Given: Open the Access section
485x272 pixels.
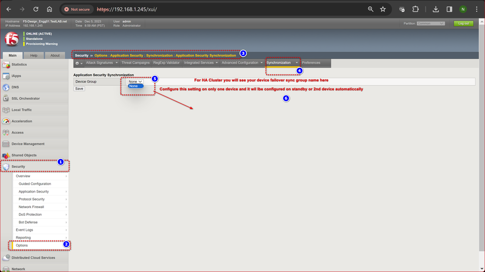Looking at the screenshot, I should coord(34,132).
